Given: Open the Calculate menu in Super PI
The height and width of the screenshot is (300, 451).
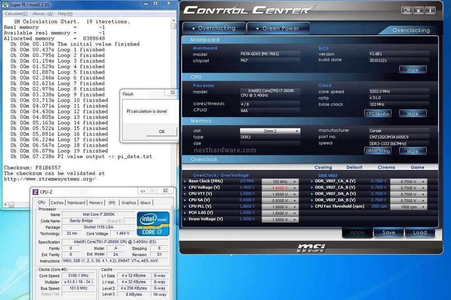Looking at the screenshot, I should click(16, 14).
